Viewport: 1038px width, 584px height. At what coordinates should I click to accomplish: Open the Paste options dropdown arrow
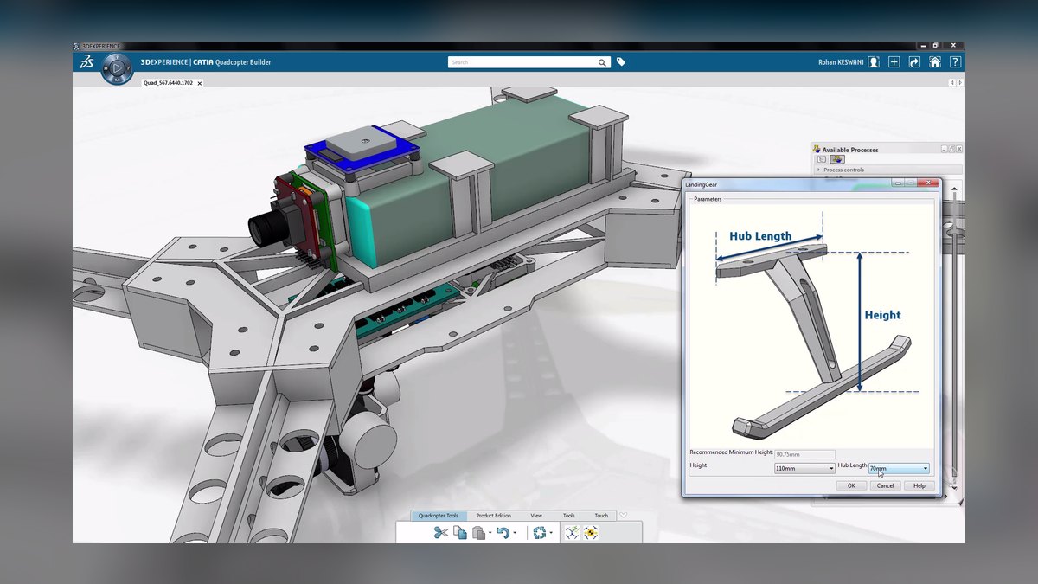[490, 534]
